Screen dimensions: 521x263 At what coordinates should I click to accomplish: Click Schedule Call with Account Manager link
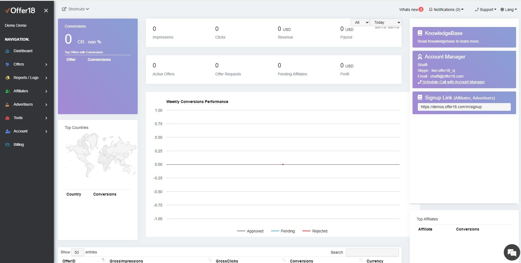pyautogui.click(x=451, y=82)
